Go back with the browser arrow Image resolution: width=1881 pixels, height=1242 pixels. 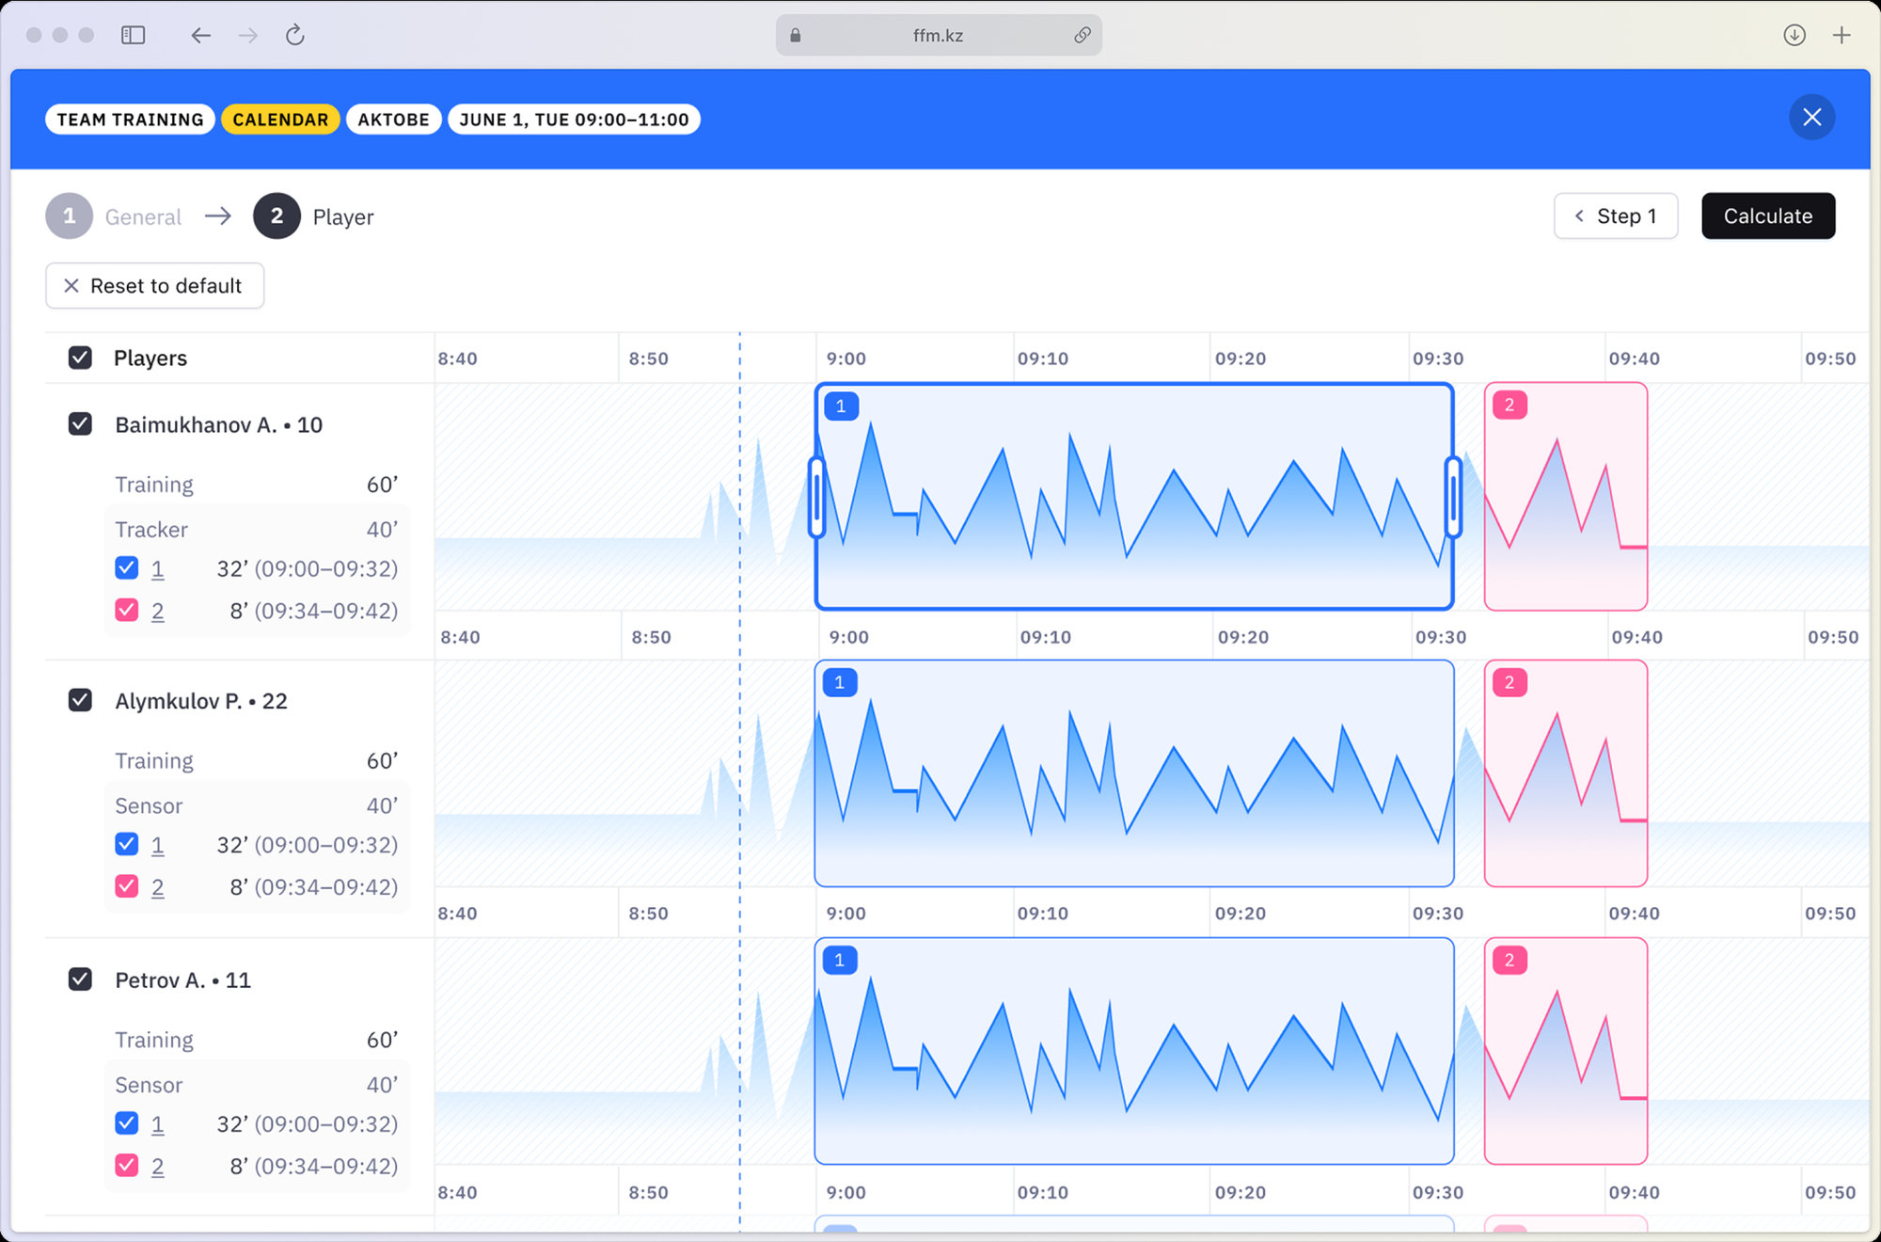[x=200, y=36]
